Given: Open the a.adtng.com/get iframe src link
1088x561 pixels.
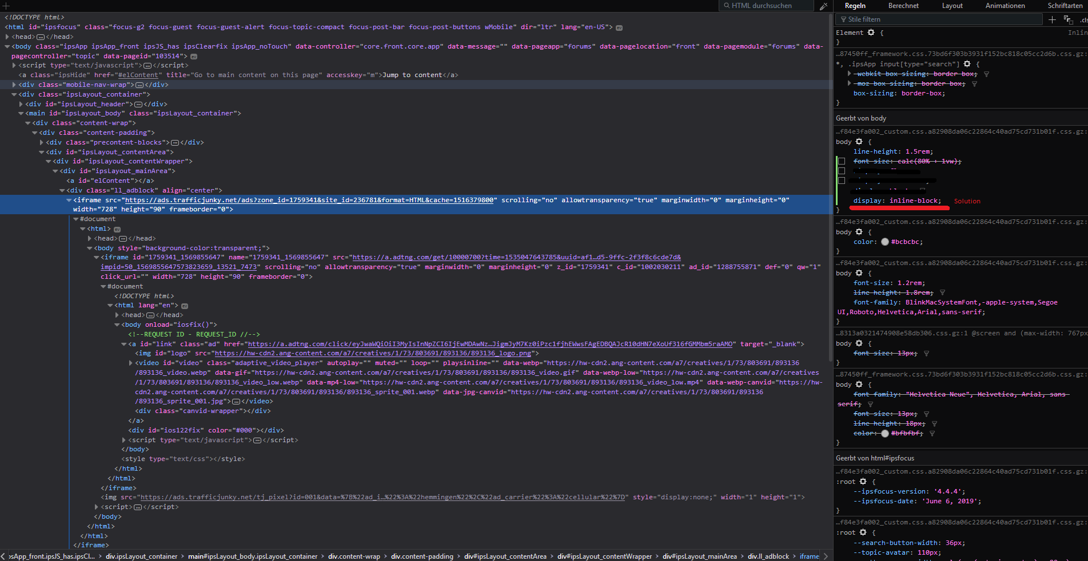Looking at the screenshot, I should (x=517, y=258).
